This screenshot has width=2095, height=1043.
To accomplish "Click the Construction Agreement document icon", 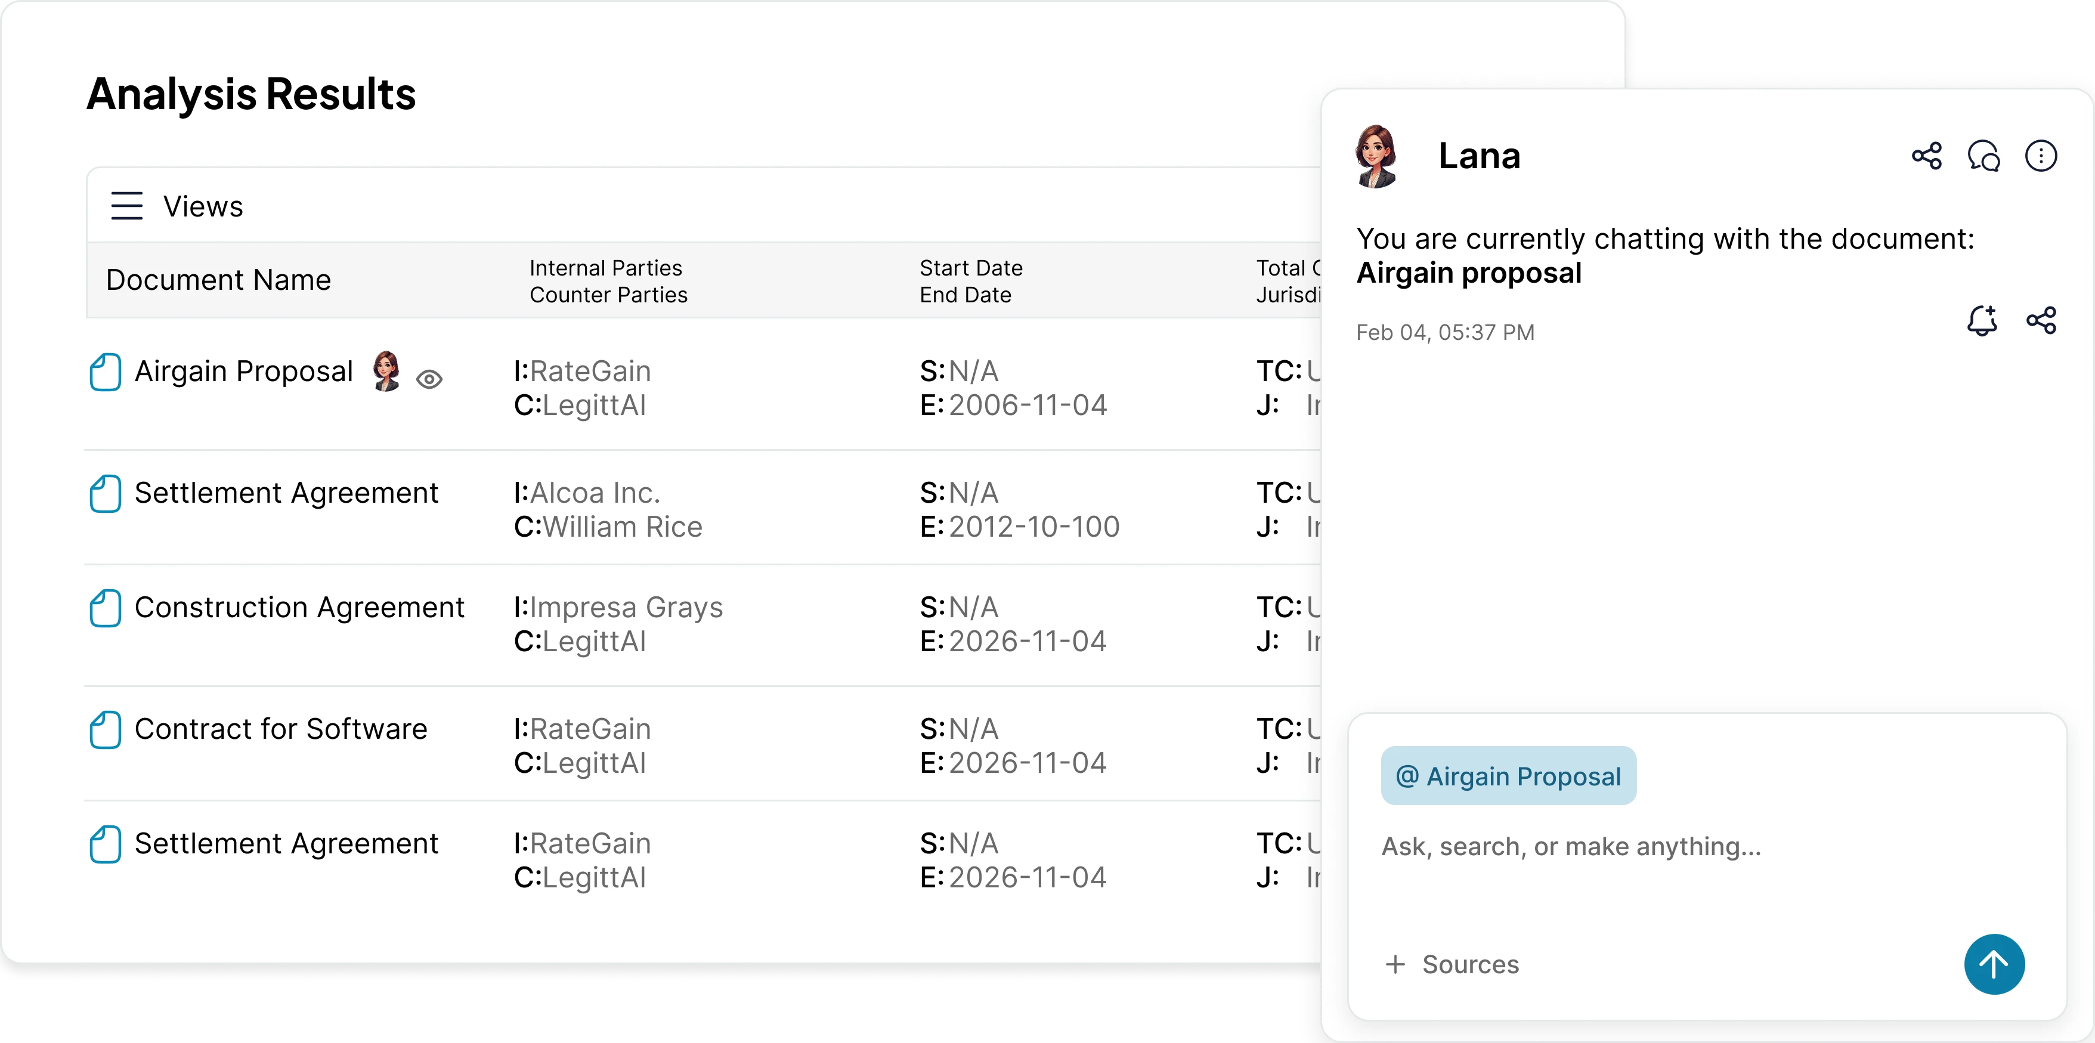I will [x=105, y=608].
